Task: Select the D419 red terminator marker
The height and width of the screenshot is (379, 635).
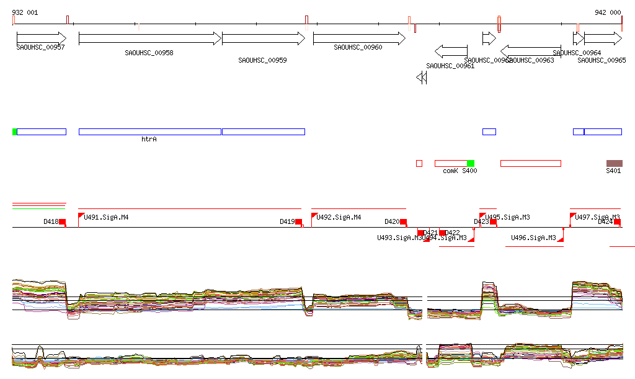Action: click(x=298, y=221)
